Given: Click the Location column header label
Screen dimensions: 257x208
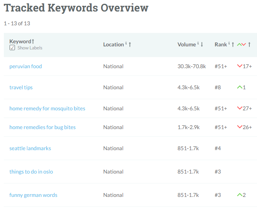Looking at the screenshot, I should coord(113,44).
